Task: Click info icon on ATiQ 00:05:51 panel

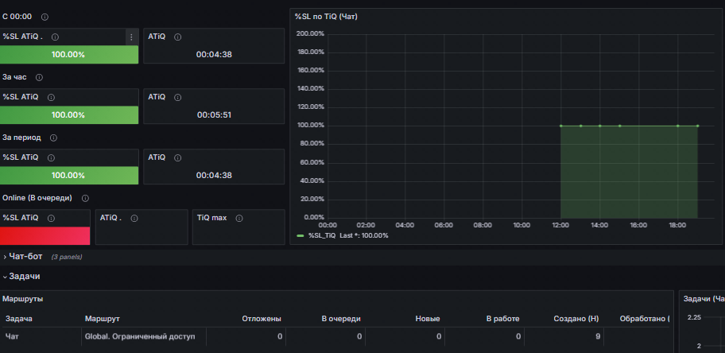Action: tap(177, 98)
